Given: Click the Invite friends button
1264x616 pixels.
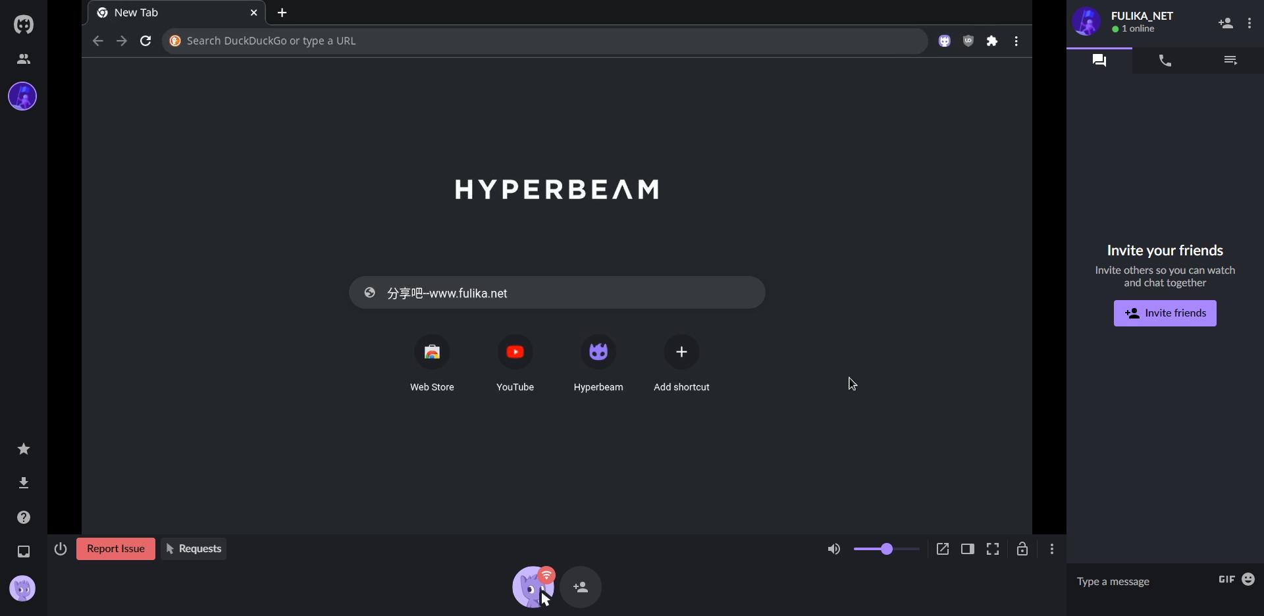Looking at the screenshot, I should [1165, 313].
